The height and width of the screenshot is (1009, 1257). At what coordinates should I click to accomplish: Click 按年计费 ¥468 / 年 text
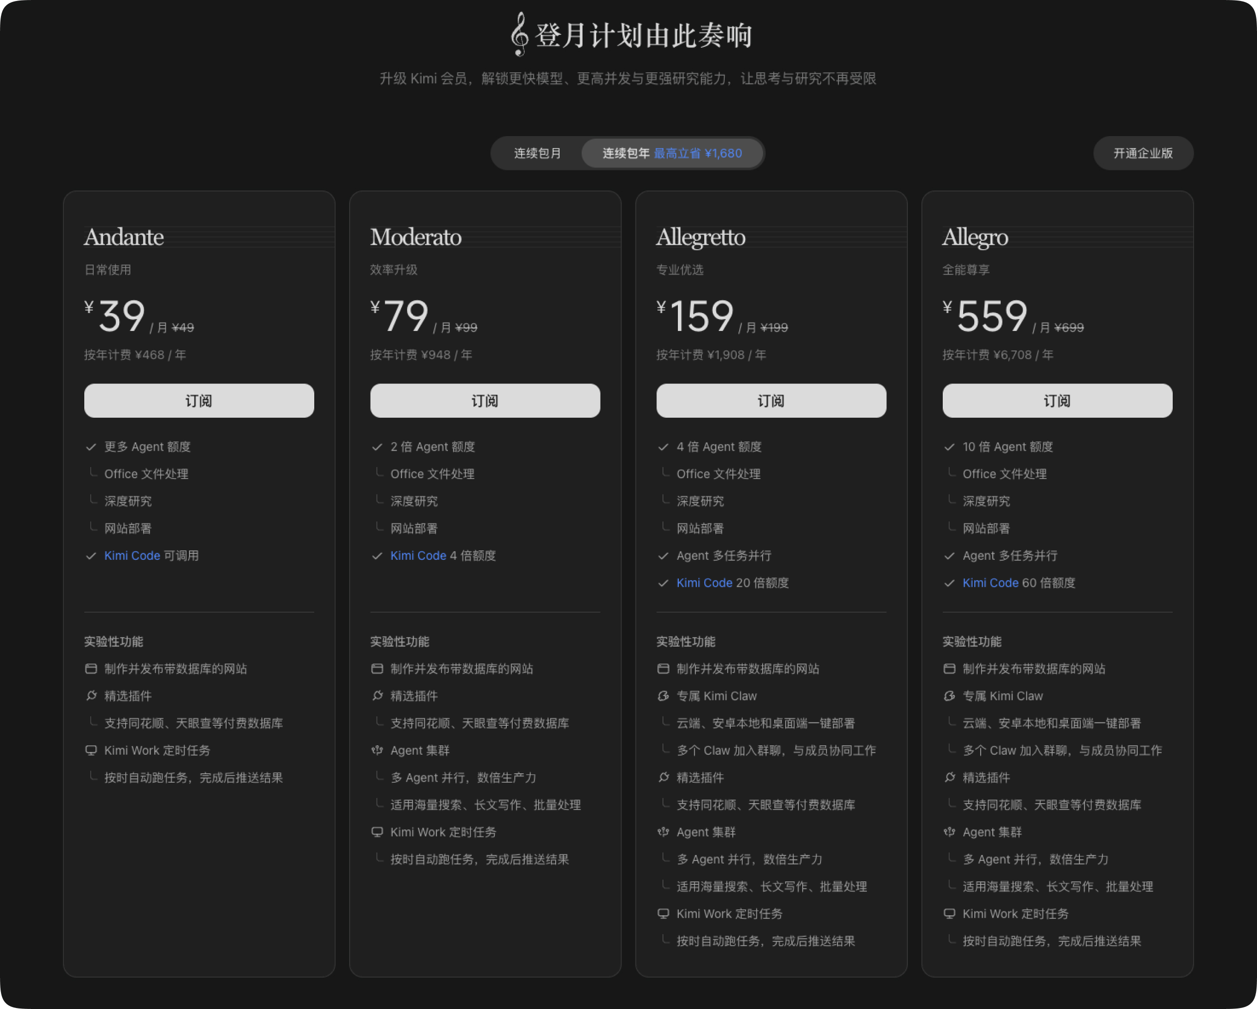135,355
